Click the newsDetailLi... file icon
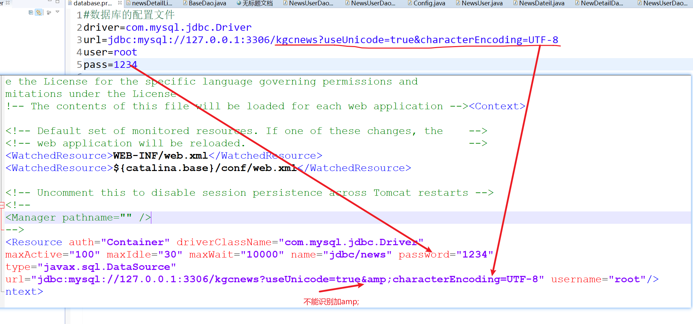Image resolution: width=693 pixels, height=324 pixels. (x=128, y=3)
